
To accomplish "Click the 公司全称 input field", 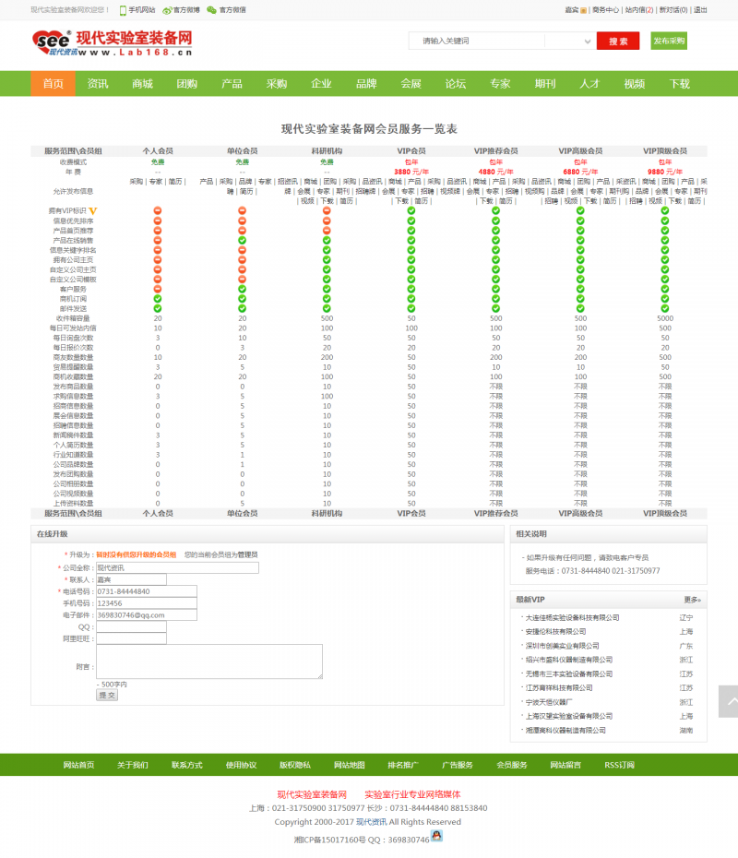I will (x=177, y=567).
